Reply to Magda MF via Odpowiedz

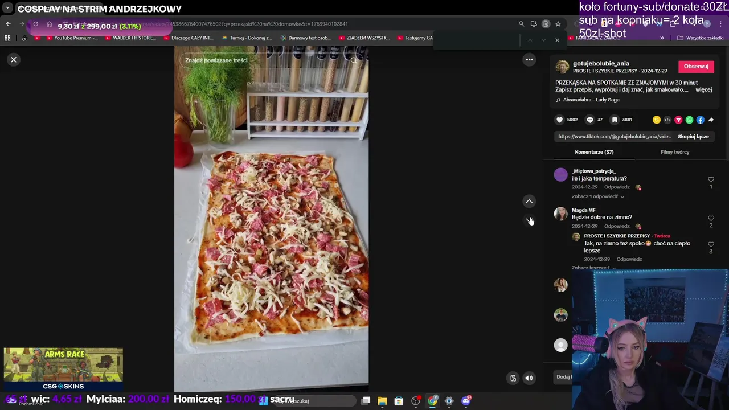coord(617,226)
